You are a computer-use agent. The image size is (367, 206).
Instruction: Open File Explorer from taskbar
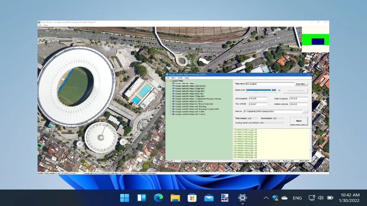click(x=175, y=198)
